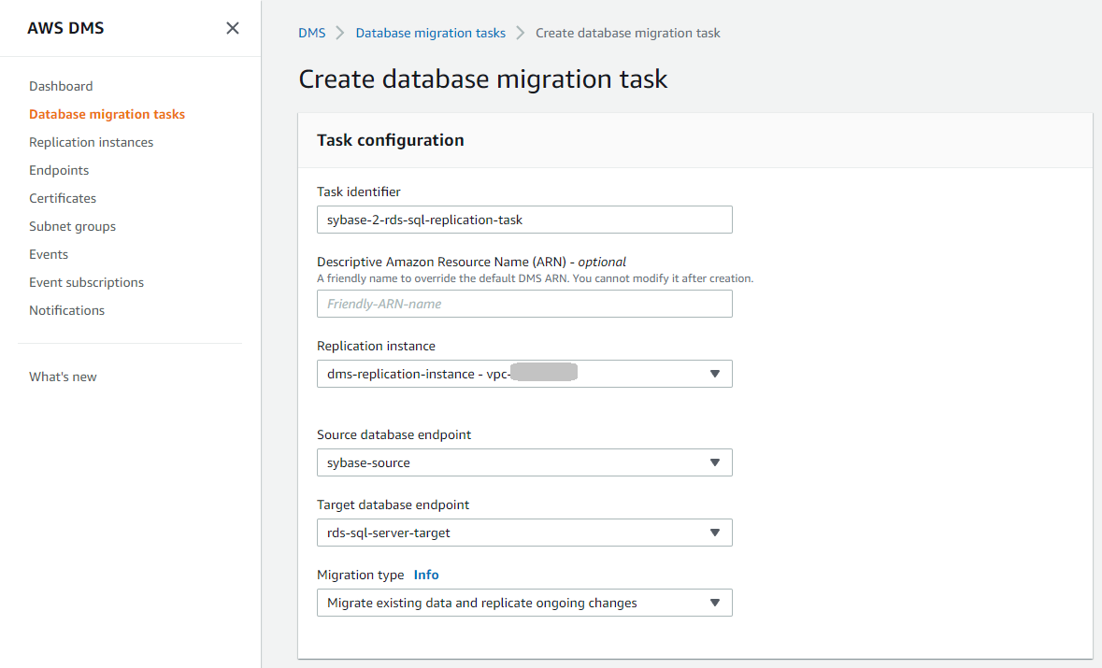Open Event subscriptions

tap(86, 282)
